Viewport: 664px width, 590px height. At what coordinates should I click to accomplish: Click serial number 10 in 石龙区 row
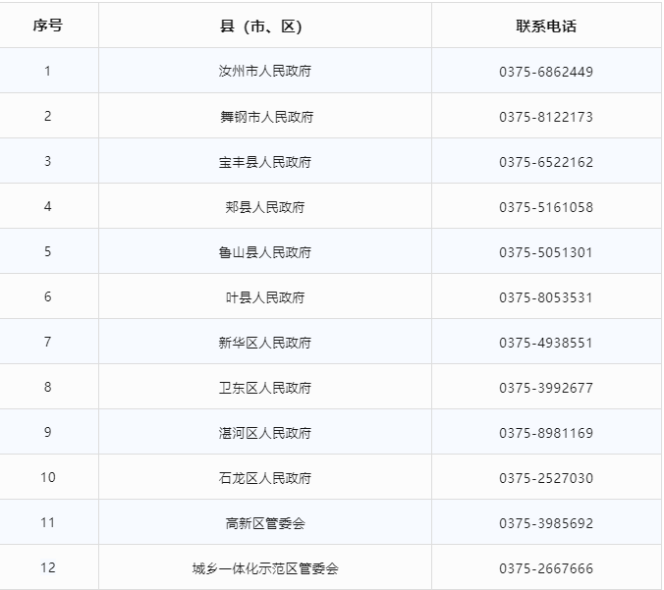click(48, 477)
